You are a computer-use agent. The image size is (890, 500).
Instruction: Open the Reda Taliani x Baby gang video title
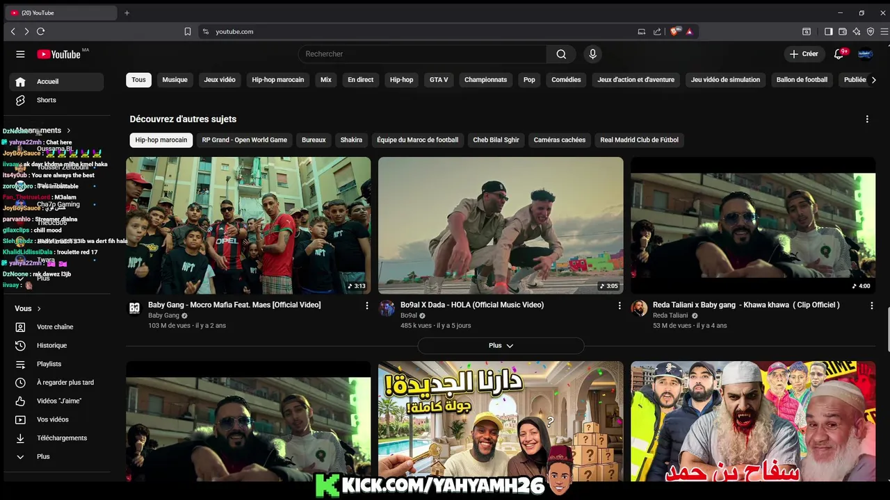[746, 305]
